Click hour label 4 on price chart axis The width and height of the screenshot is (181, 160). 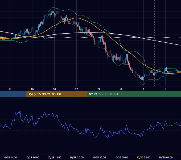[166, 89]
